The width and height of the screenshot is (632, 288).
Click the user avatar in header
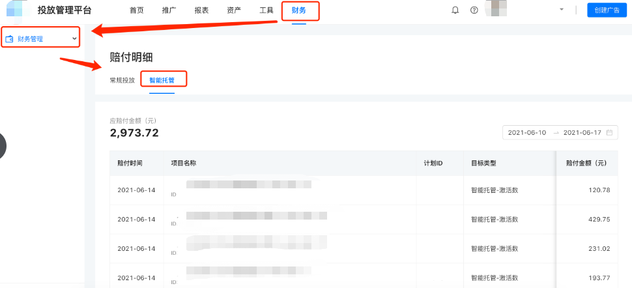tap(496, 9)
